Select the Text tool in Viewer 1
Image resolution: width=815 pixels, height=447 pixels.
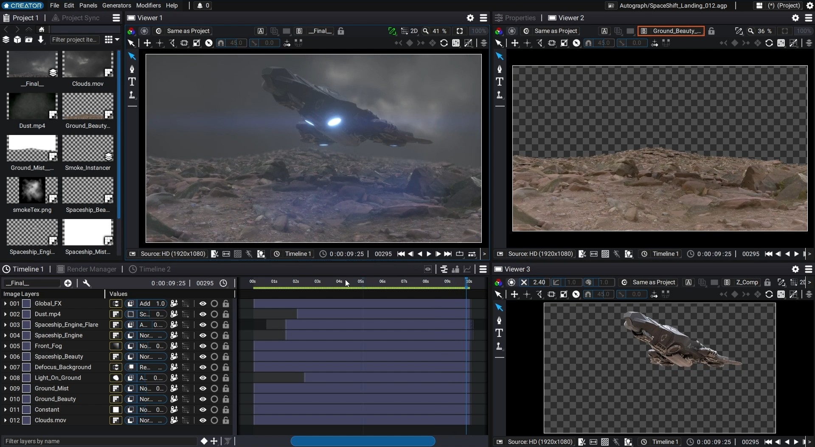(x=132, y=82)
